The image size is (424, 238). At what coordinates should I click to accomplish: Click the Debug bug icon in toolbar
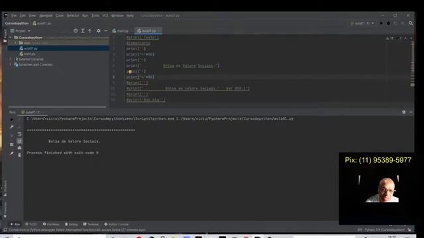(389, 24)
